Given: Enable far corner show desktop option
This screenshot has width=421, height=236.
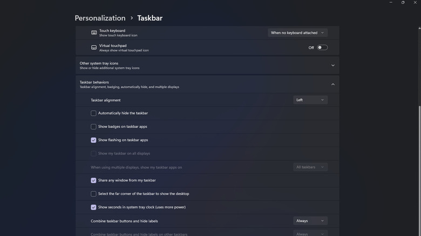Looking at the screenshot, I should coord(93,194).
